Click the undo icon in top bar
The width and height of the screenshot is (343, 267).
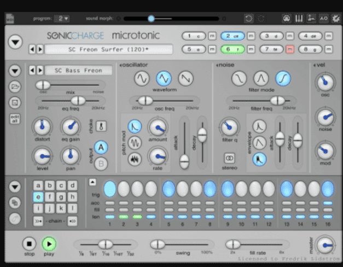(249, 19)
